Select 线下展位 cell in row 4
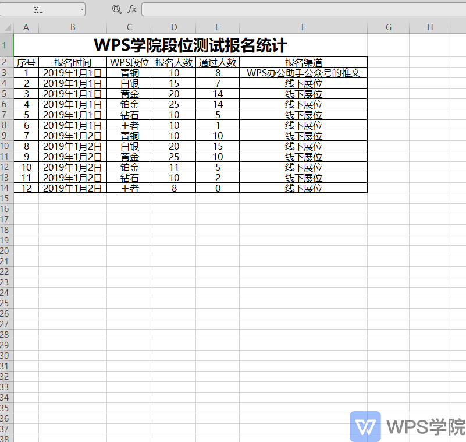Viewport: 466px width, 442px height. point(303,83)
